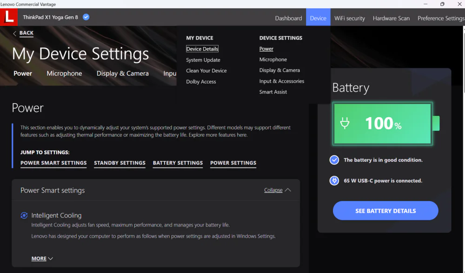The image size is (465, 273).
Task: Restore down the Lenovo Commercial Vantage window
Action: (442, 4)
